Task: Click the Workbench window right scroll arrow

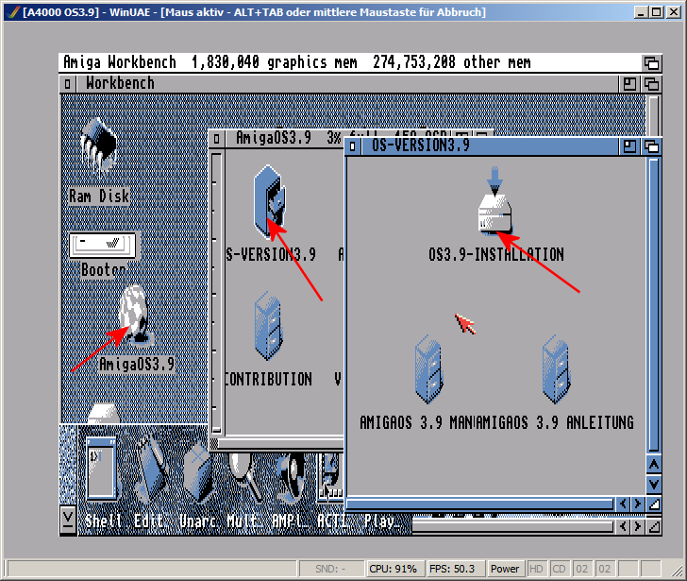Action: pos(638,525)
